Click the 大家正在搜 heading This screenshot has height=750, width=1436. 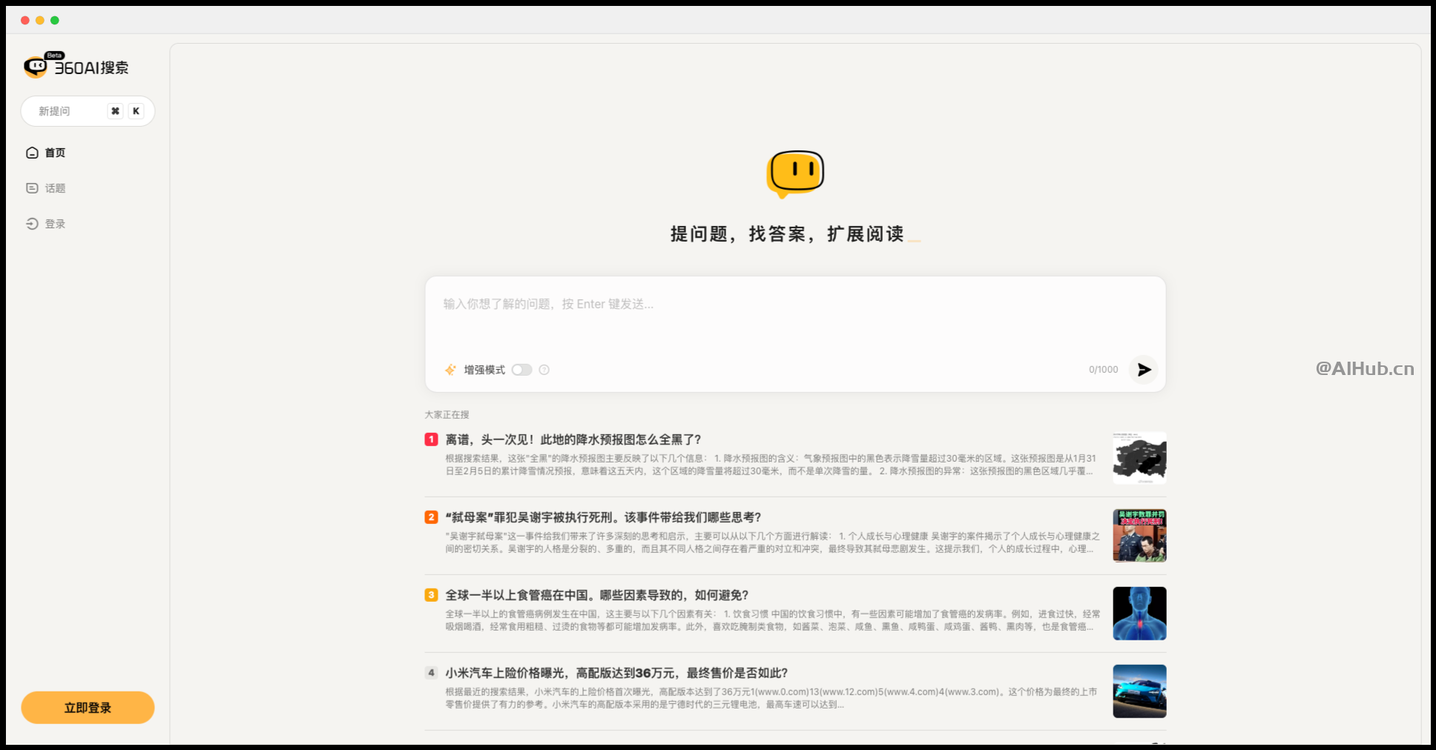click(447, 415)
